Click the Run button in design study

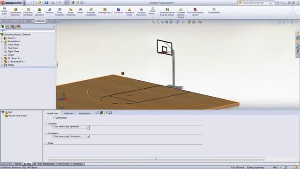[x=48, y=118]
